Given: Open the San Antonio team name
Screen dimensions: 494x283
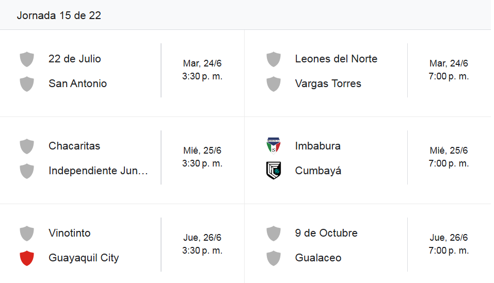Looking at the screenshot, I should coord(77,84).
